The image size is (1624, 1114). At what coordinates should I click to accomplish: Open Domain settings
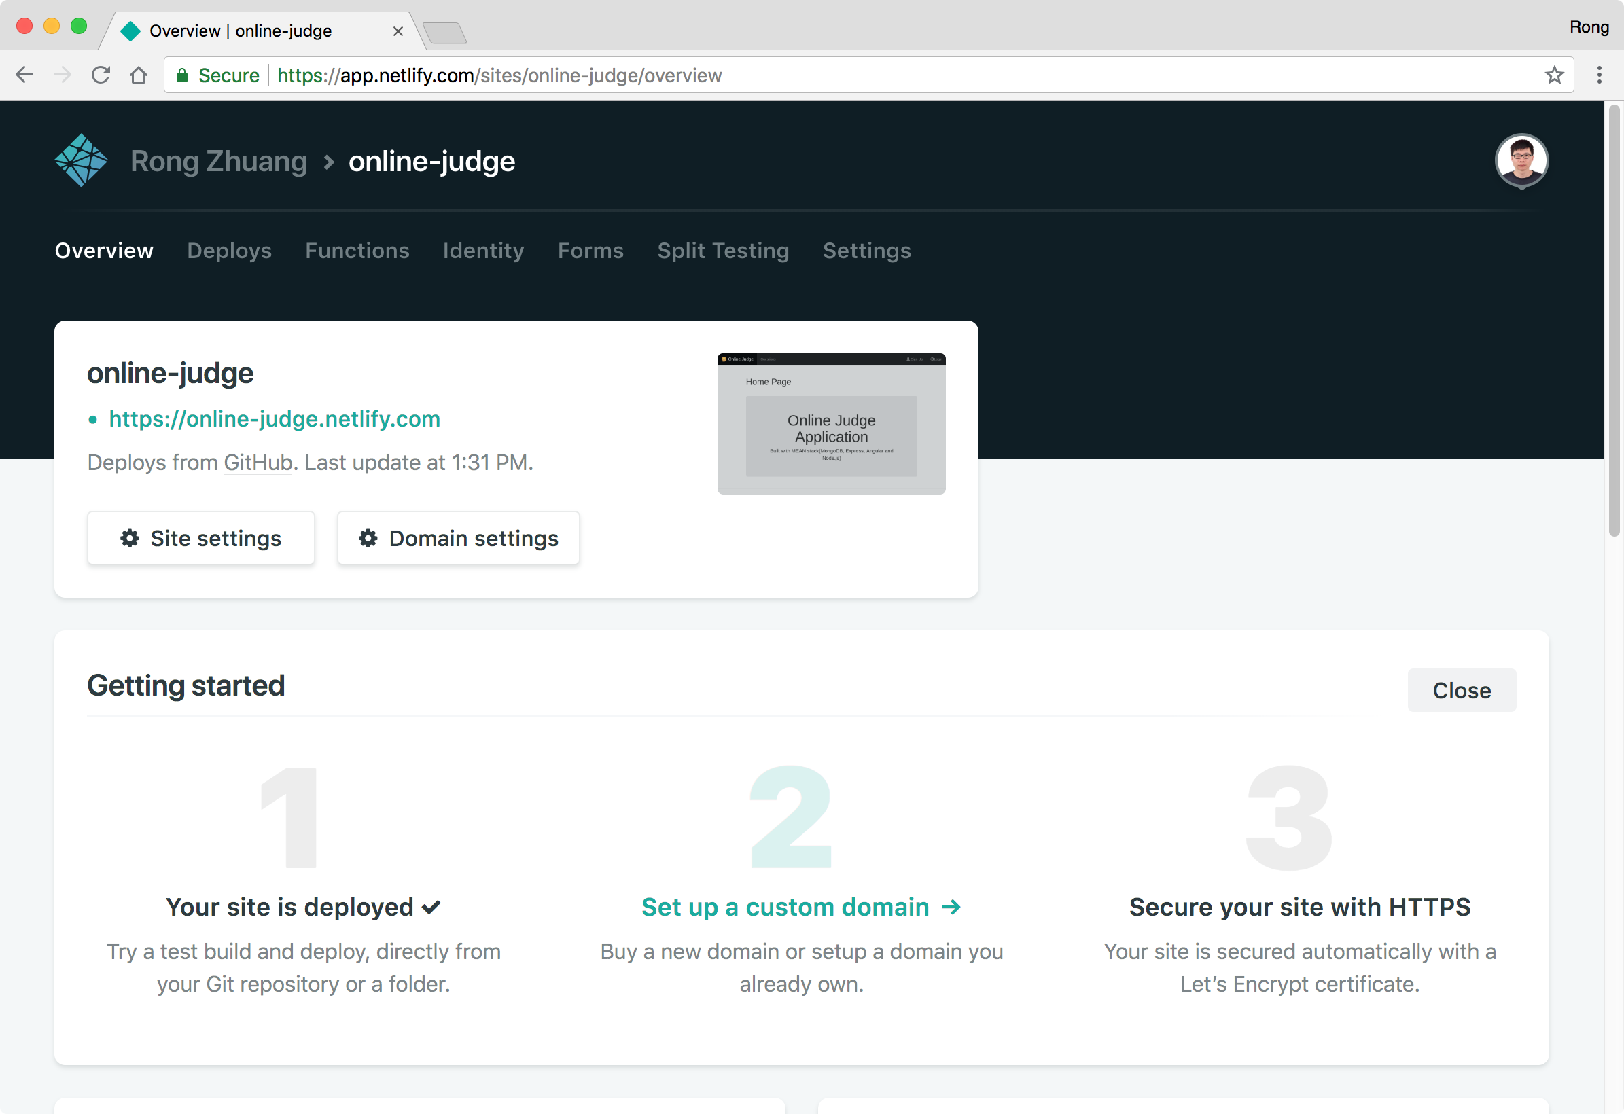pos(459,537)
